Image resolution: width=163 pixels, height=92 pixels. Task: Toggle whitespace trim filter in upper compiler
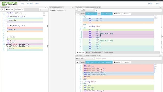pos(99,14)
